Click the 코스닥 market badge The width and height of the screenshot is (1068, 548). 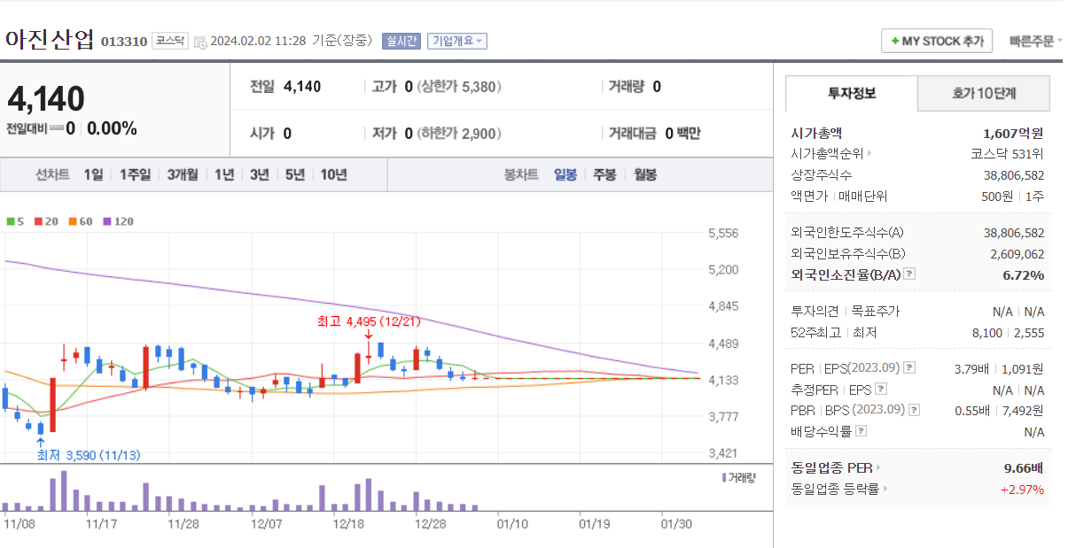coord(170,41)
